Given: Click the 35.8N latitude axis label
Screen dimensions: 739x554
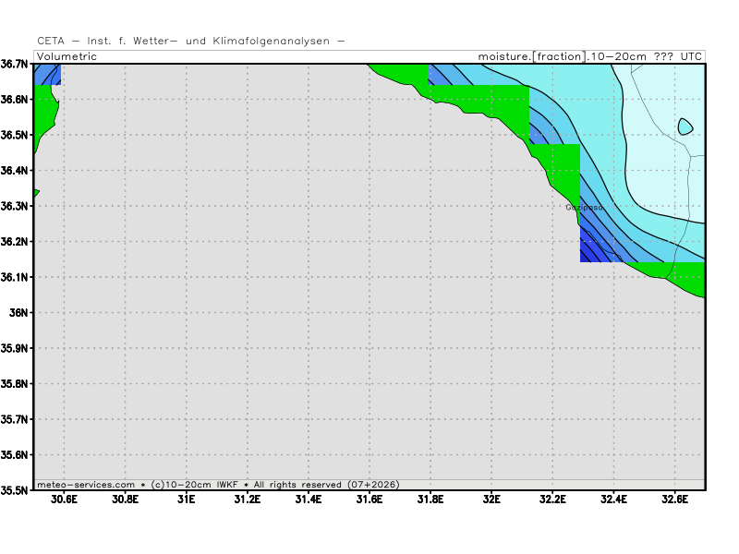Looking at the screenshot, I should click(x=16, y=384).
